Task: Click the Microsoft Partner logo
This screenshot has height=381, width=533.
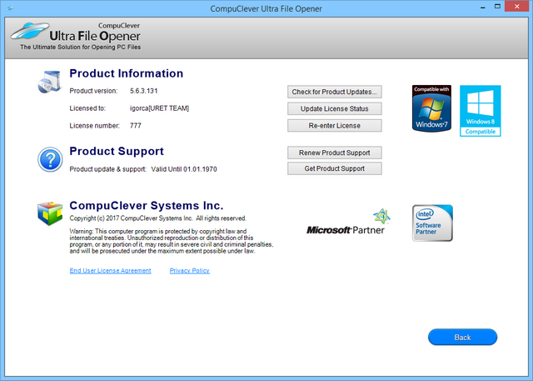Action: (348, 223)
